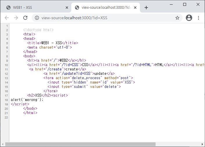Go forward to the next page
This screenshot has width=205, height=147.
click(16, 18)
